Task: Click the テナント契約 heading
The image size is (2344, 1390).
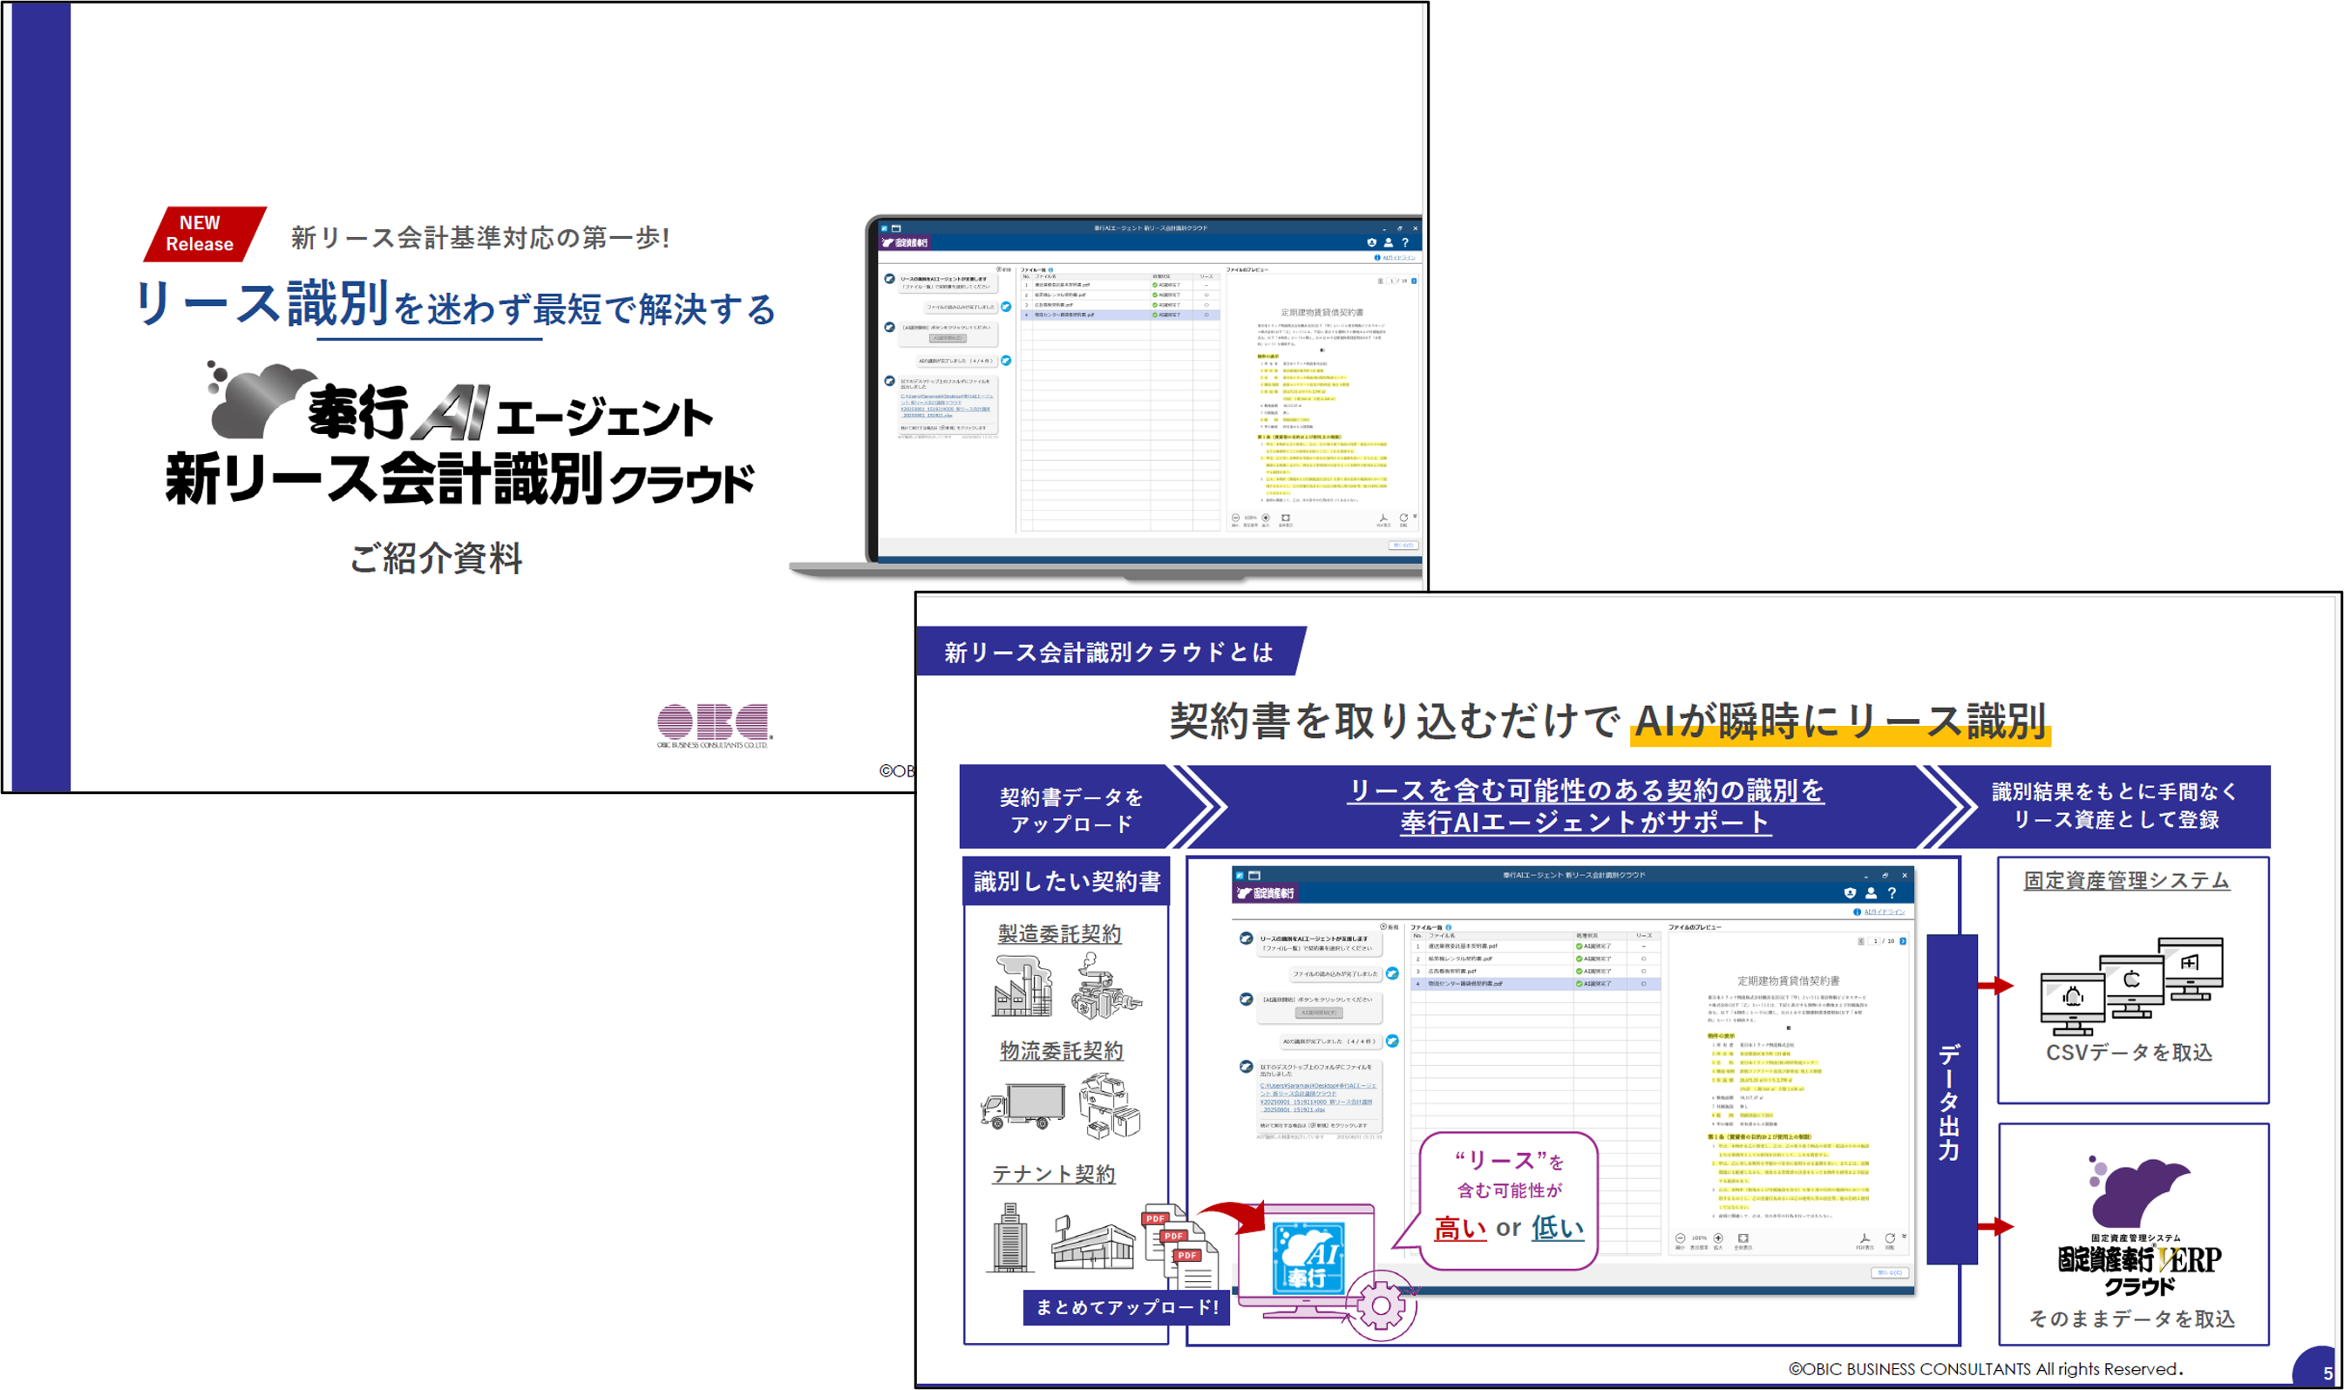Action: (1054, 1174)
